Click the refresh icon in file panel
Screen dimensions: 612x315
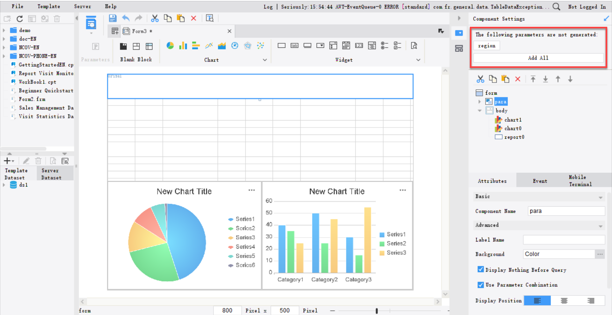tap(20, 19)
